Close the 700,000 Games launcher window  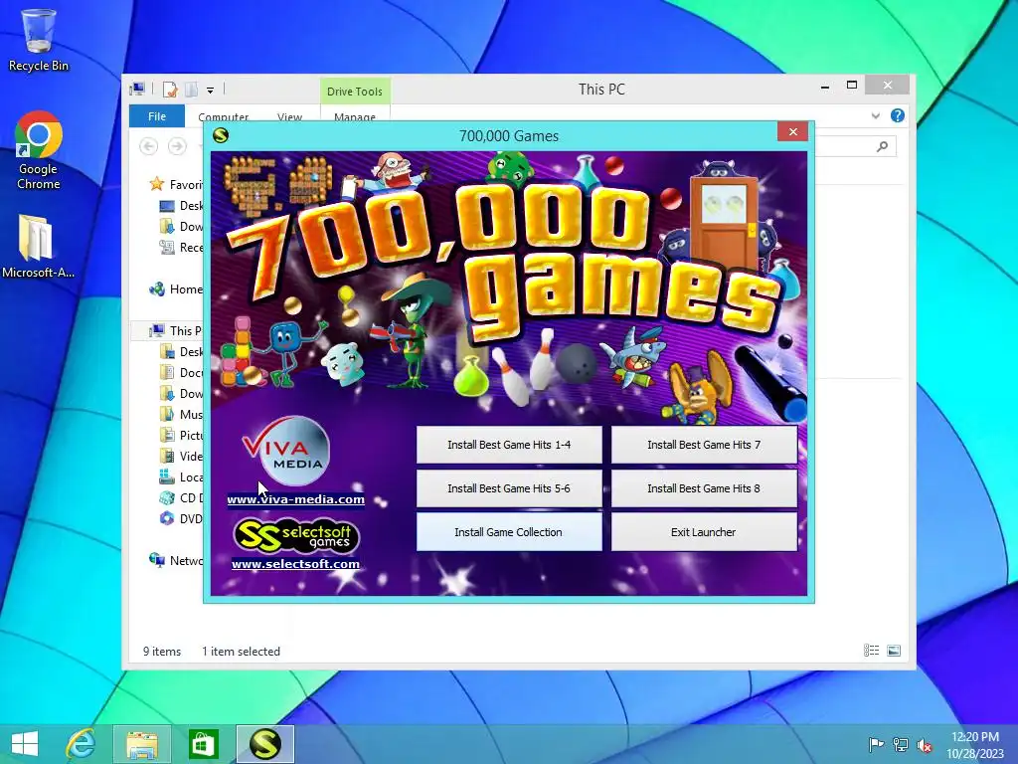point(792,132)
